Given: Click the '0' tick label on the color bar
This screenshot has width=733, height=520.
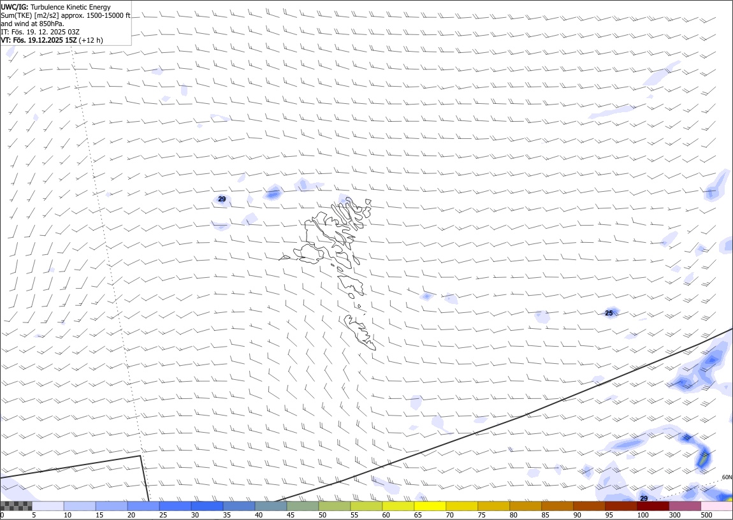Looking at the screenshot, I should pyautogui.click(x=3, y=515).
